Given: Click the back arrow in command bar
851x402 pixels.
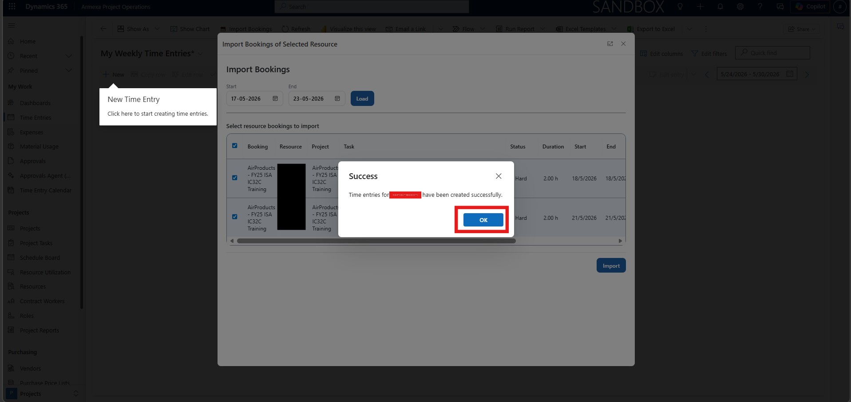Looking at the screenshot, I should (103, 29).
